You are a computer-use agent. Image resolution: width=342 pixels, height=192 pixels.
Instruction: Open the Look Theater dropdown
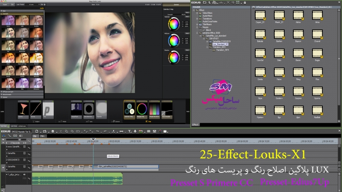click(x=32, y=5)
